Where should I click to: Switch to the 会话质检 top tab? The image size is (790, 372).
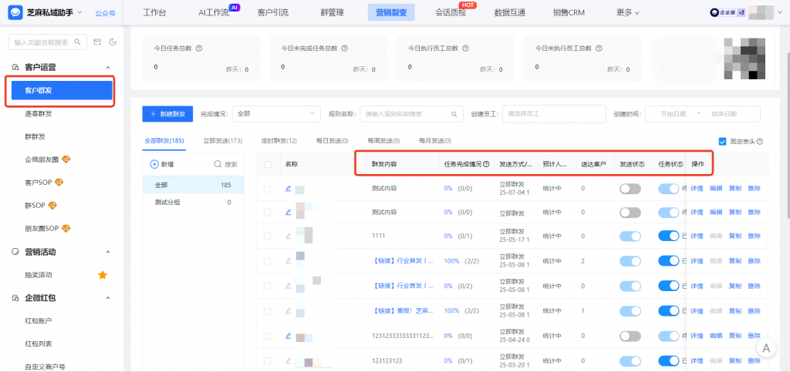click(451, 12)
